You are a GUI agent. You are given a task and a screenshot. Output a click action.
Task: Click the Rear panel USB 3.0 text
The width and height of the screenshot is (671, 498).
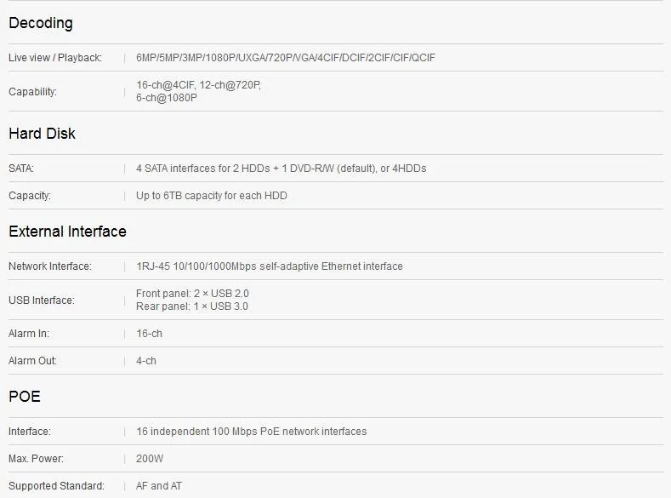point(191,306)
